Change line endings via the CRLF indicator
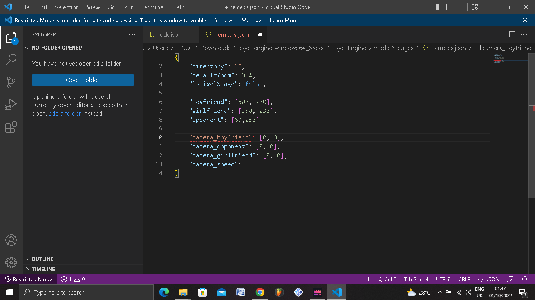This screenshot has height=300, width=535. click(x=464, y=279)
